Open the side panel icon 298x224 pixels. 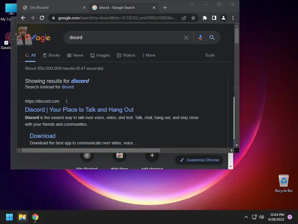tap(214, 18)
